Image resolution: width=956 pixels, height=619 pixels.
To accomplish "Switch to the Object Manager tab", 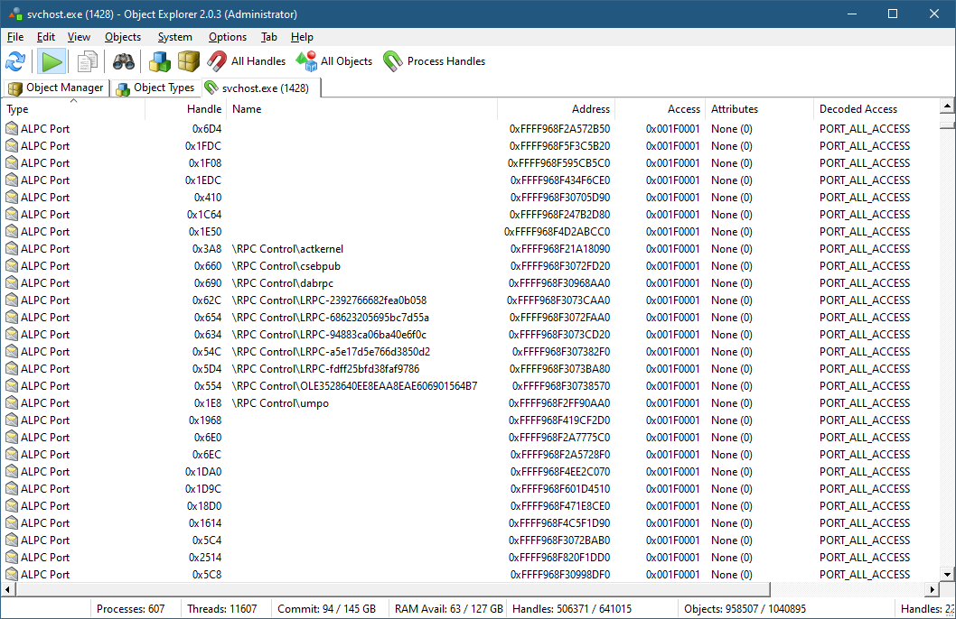I will pyautogui.click(x=56, y=88).
